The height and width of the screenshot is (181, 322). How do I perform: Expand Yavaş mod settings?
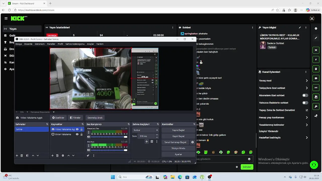307,81
